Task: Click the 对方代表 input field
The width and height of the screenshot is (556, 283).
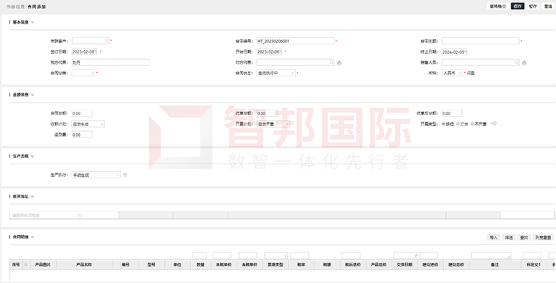Action: click(295, 62)
